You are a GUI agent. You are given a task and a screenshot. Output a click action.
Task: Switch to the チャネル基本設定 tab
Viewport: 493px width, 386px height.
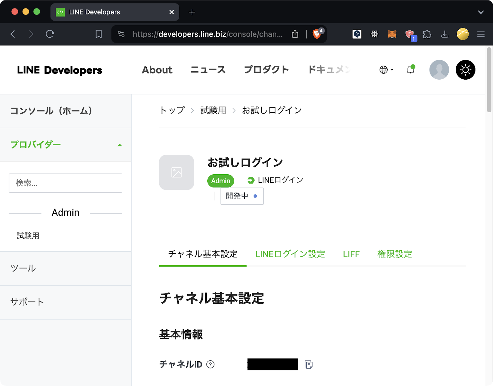click(203, 254)
